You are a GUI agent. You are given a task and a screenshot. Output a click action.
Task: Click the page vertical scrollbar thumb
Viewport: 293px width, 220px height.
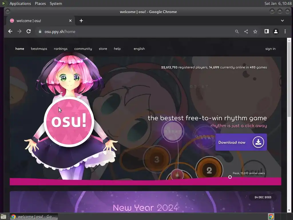(289, 80)
